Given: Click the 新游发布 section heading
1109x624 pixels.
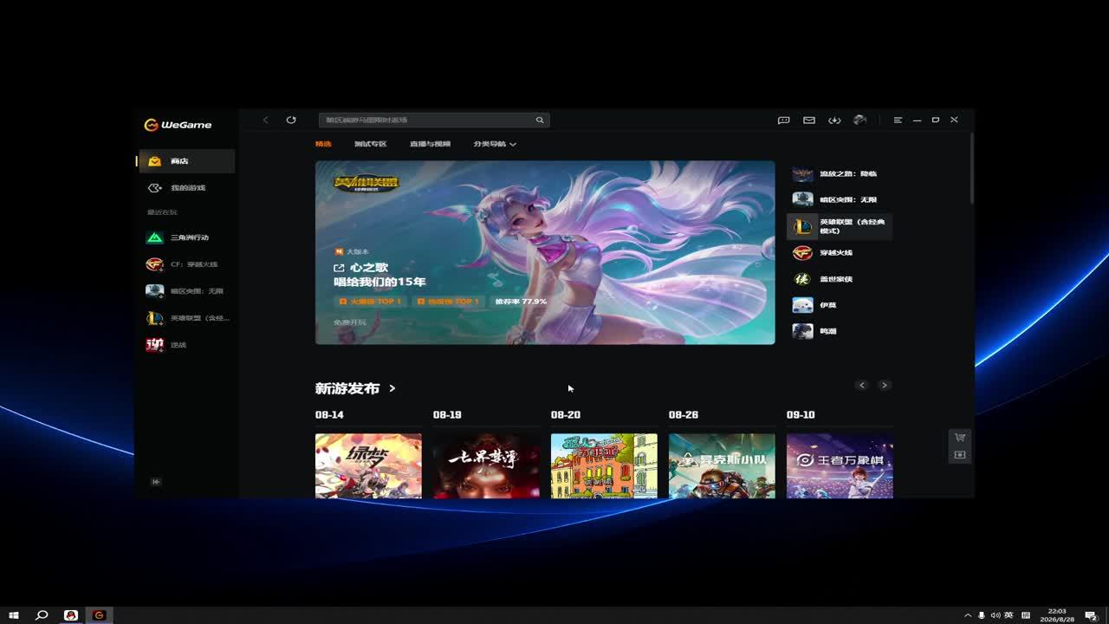Looking at the screenshot, I should pos(347,388).
